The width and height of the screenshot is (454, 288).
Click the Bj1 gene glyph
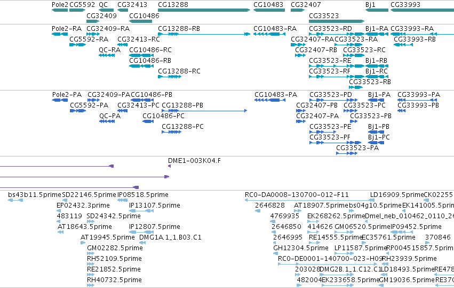[377, 10]
